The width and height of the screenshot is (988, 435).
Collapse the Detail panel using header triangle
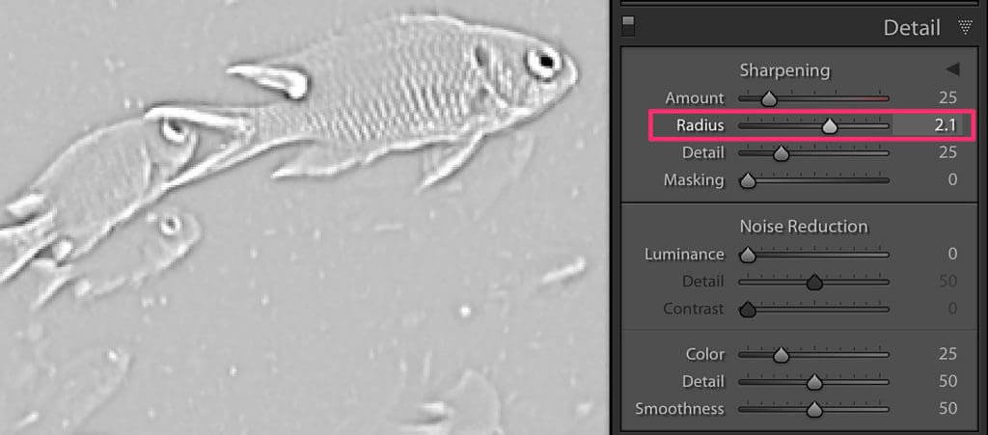point(965,27)
